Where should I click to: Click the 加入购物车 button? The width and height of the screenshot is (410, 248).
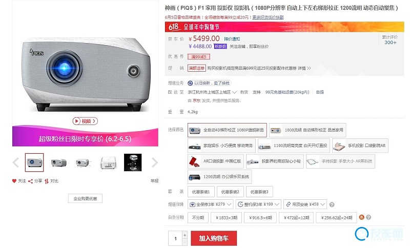[x=214, y=238]
